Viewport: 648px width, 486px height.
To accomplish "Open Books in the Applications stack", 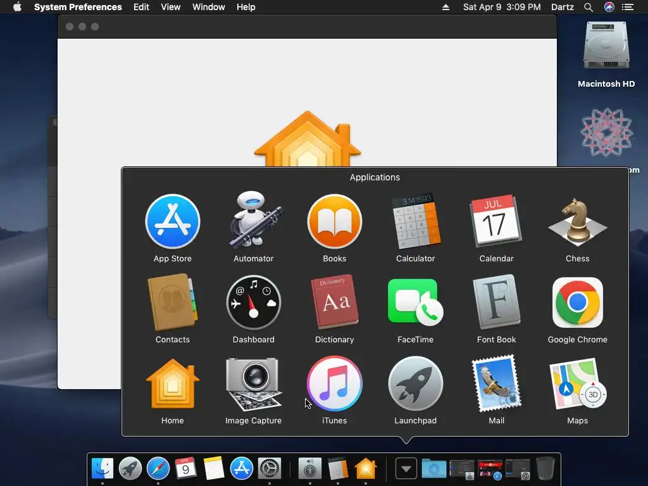I will pos(335,222).
